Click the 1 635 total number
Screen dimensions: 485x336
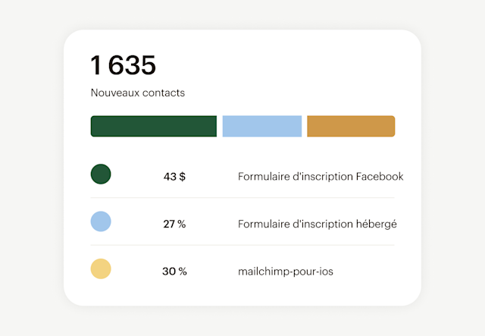coord(124,65)
